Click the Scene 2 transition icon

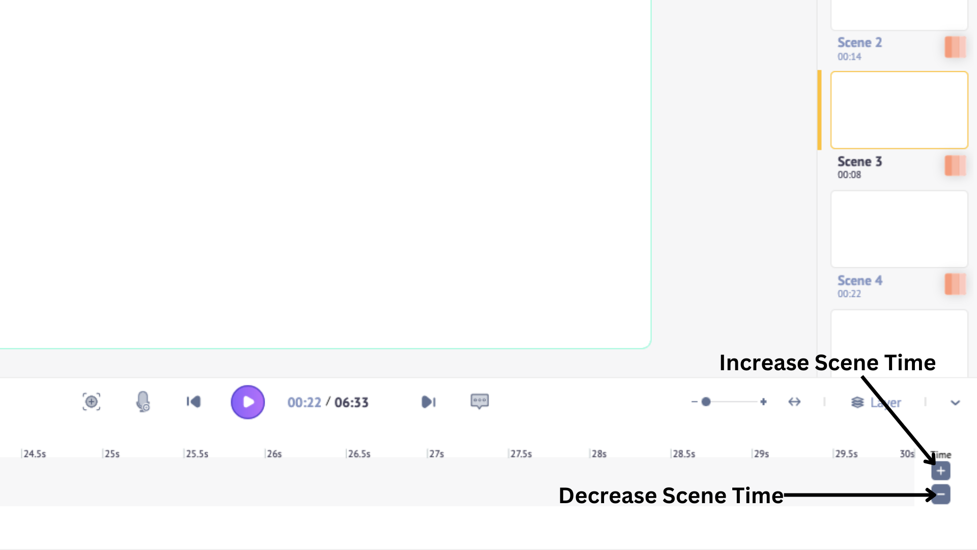click(954, 47)
